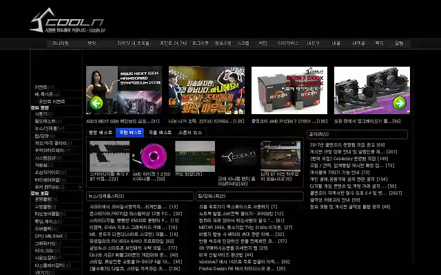Open the 뉴스/신제품,(최신) section header
This screenshot has width=441, height=275.
(x=140, y=196)
